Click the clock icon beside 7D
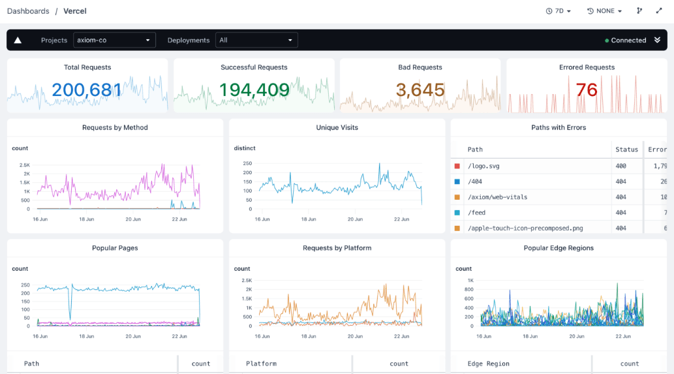The image size is (674, 374). [x=549, y=11]
